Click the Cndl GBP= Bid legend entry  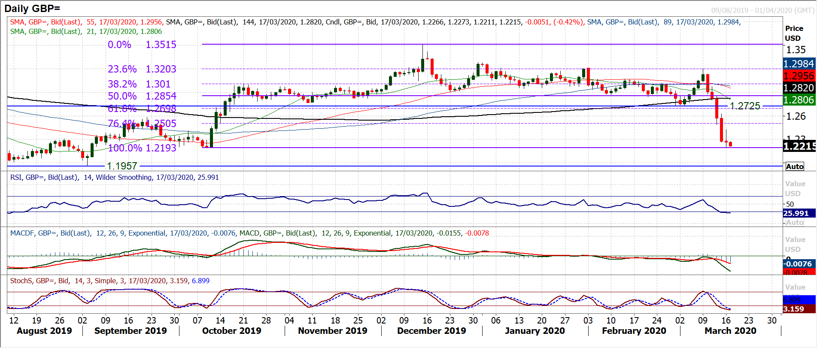click(x=454, y=22)
